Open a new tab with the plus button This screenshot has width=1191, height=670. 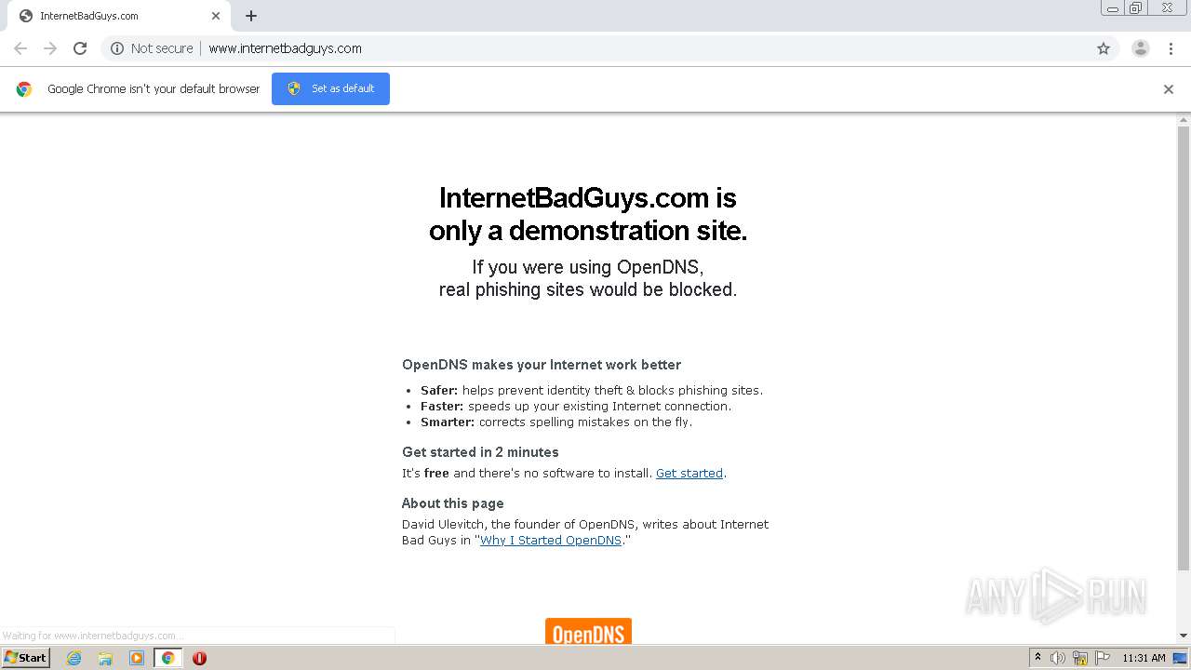click(251, 16)
